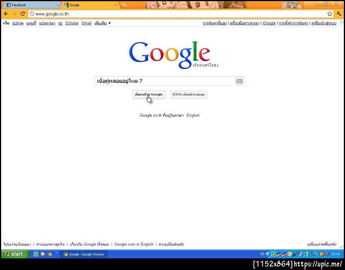Expand hidden tray icons with the arrow
Viewport: 345px width, 270px height.
point(267,254)
